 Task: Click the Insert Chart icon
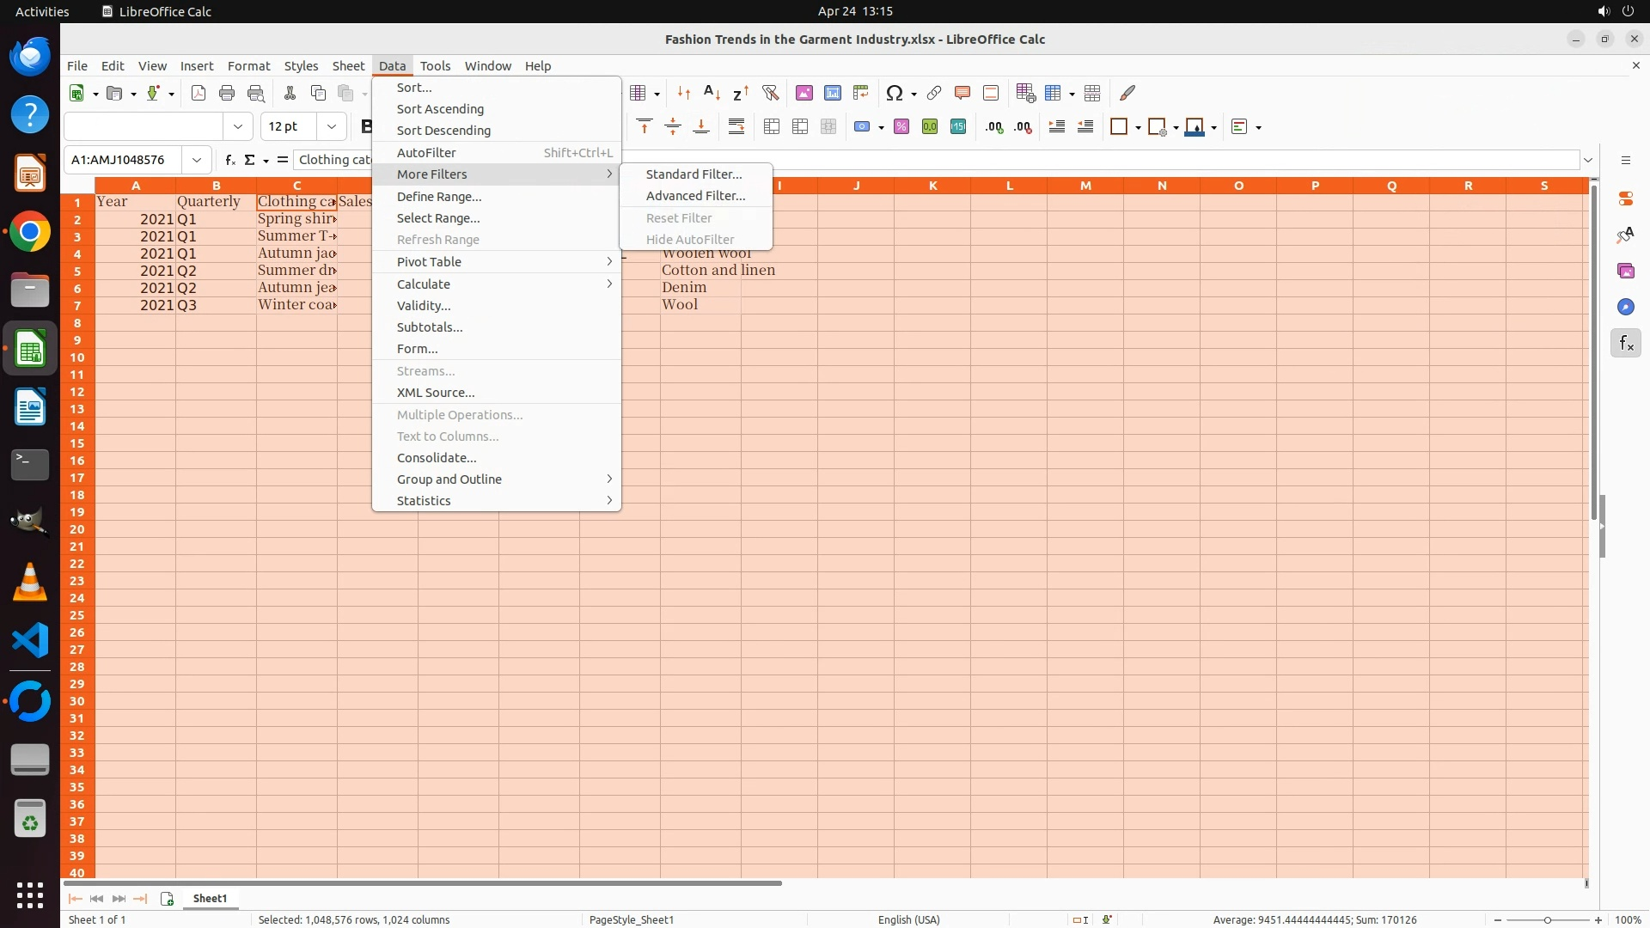832,93
